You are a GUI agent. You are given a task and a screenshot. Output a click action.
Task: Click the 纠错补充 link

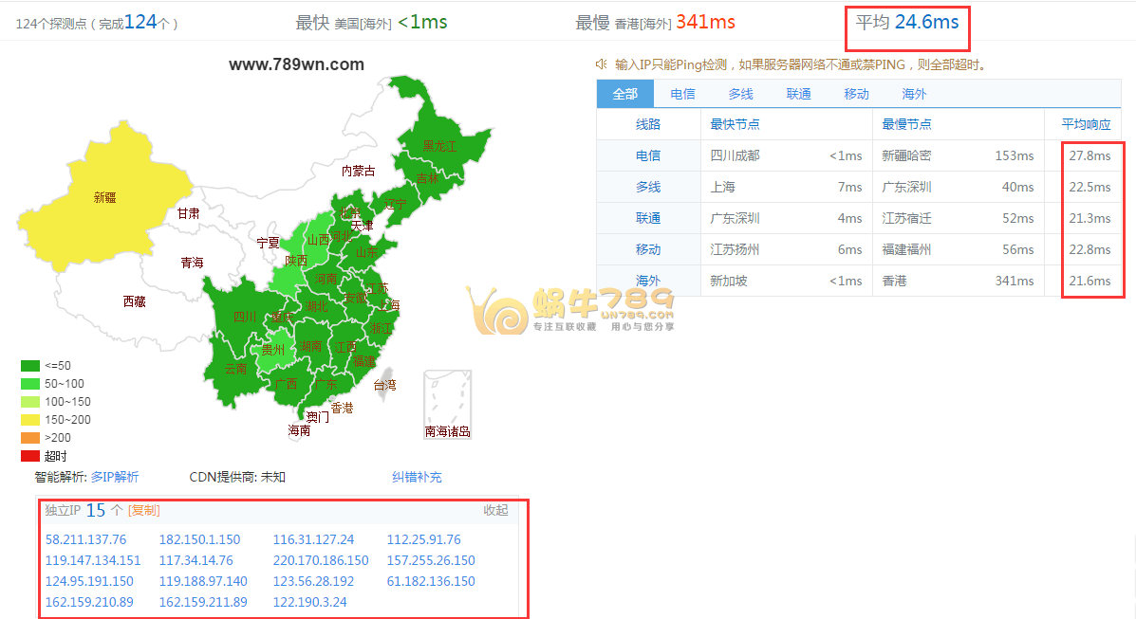pyautogui.click(x=417, y=477)
